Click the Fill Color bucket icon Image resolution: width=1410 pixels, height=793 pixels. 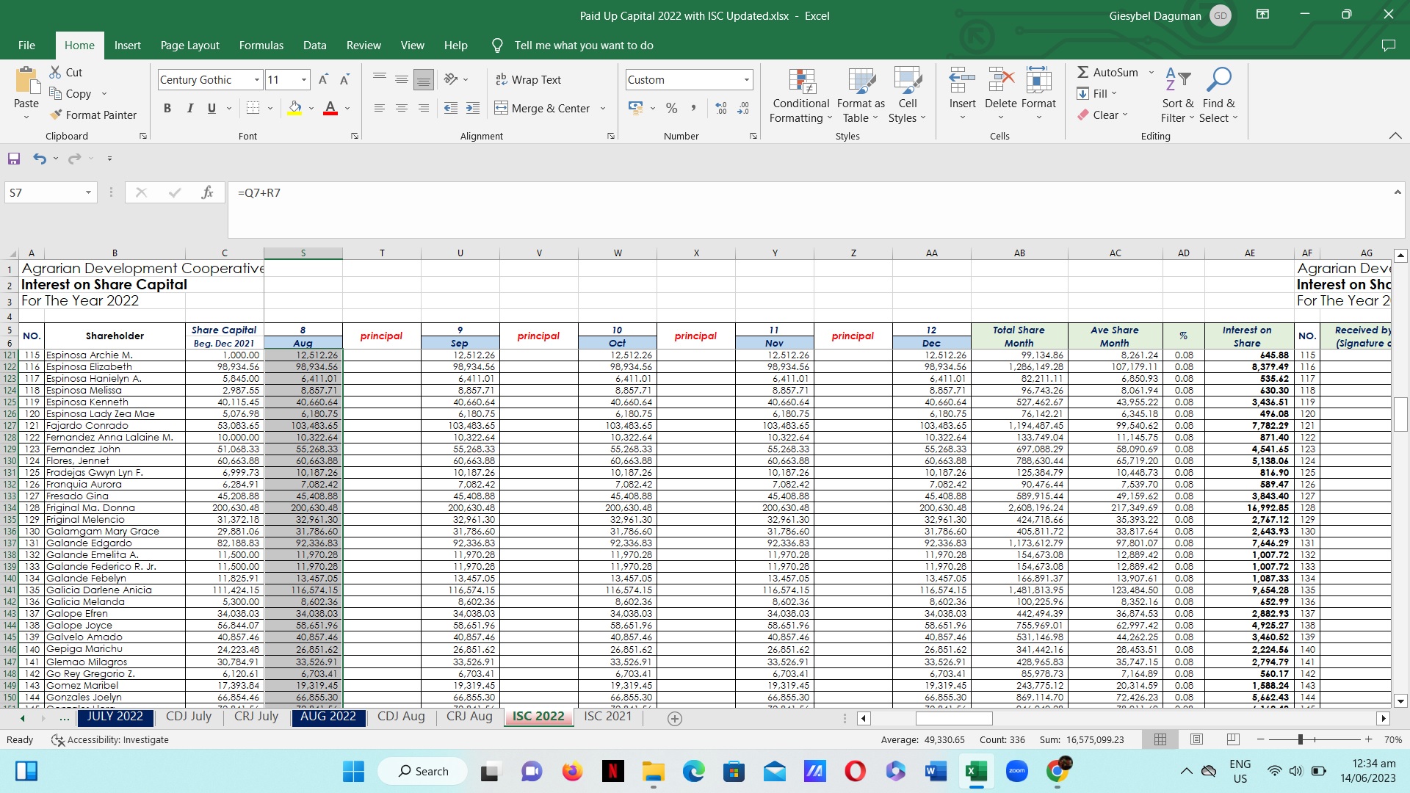click(x=294, y=108)
